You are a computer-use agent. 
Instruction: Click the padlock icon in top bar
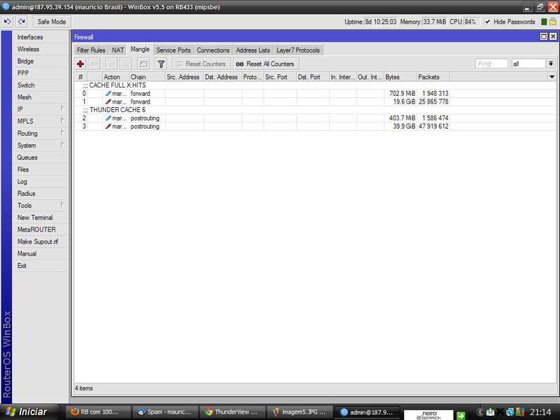click(552, 22)
